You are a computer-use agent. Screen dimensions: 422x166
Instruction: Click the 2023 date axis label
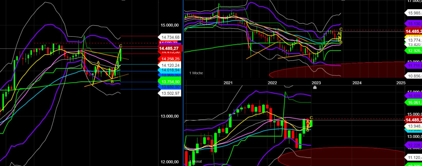[316, 83]
